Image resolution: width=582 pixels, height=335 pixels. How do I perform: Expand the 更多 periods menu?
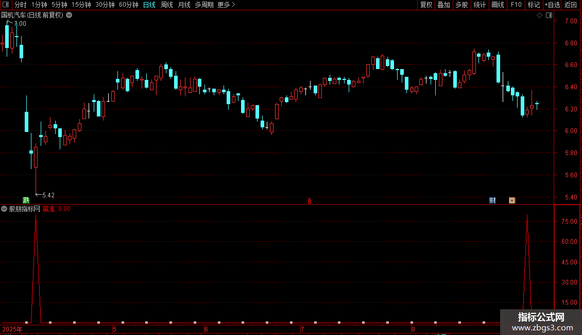226,5
